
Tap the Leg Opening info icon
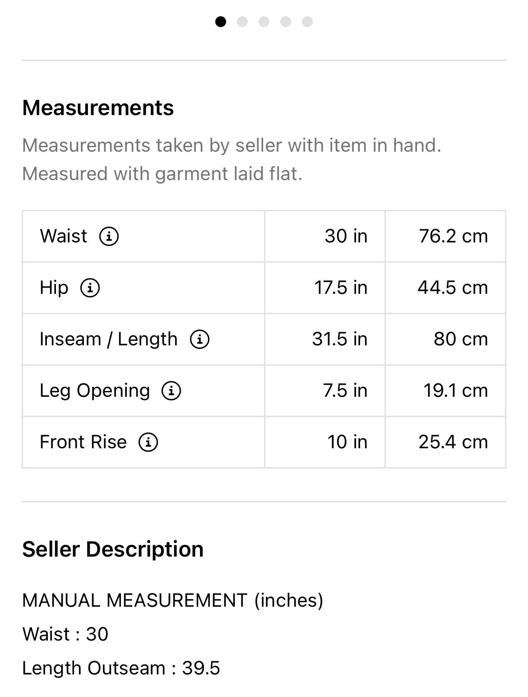coord(171,390)
